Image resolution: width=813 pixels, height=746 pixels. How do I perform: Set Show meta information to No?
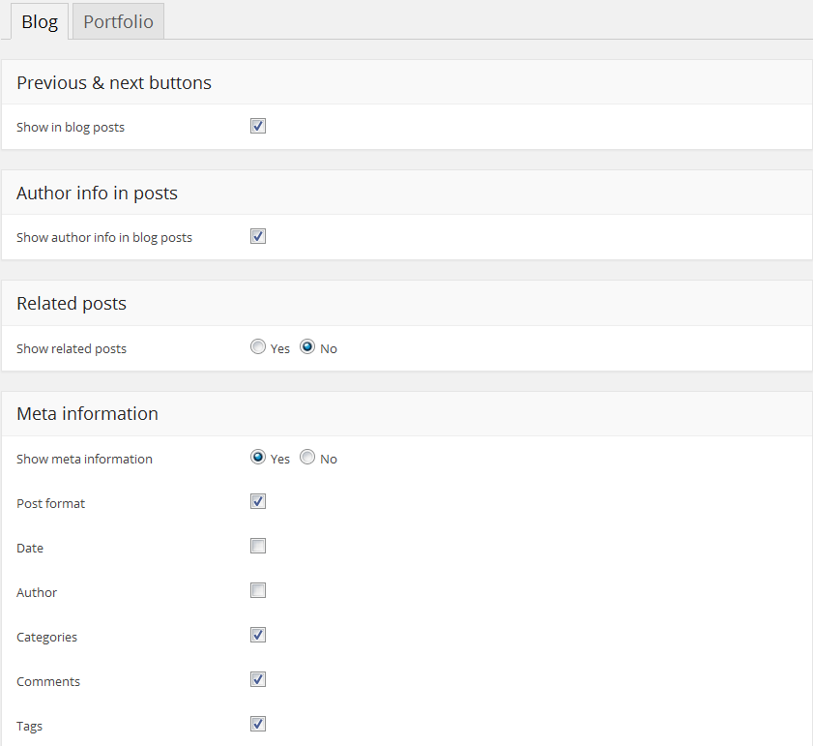pyautogui.click(x=307, y=458)
